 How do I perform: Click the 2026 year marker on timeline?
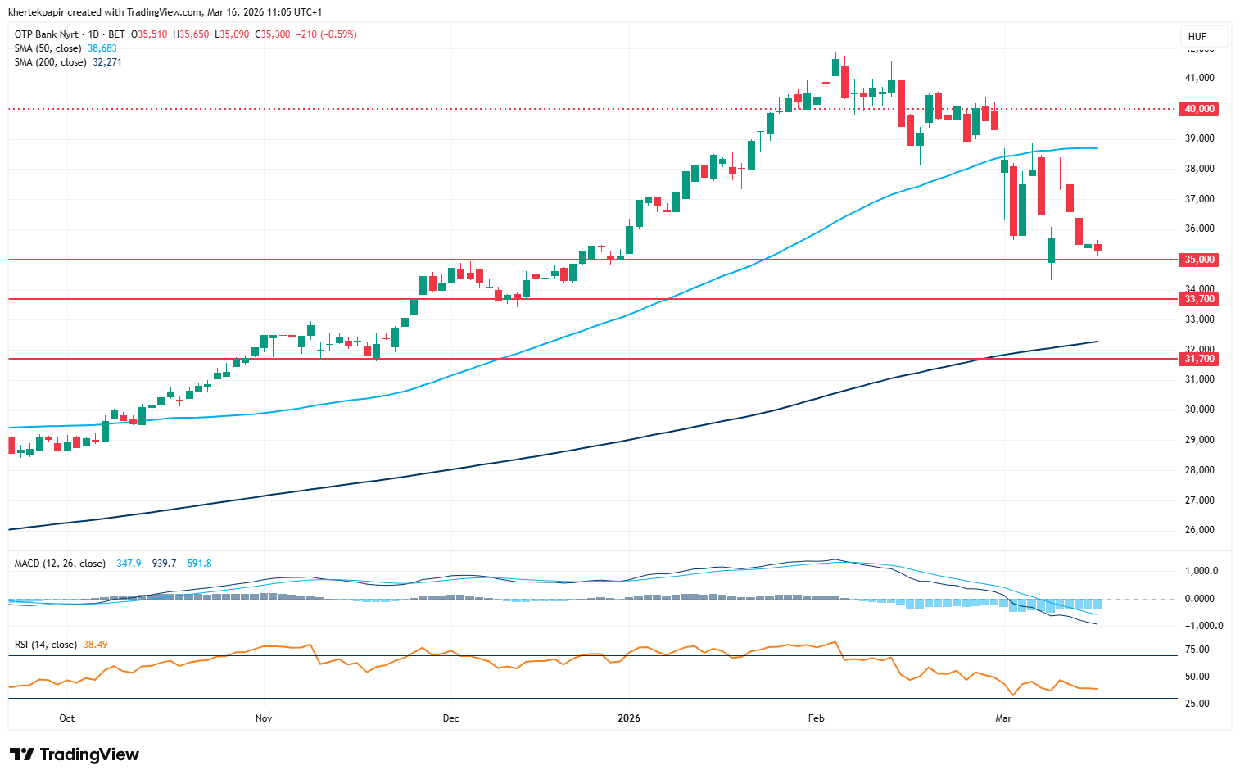click(629, 718)
